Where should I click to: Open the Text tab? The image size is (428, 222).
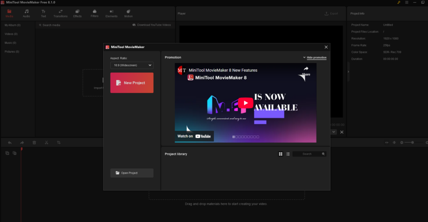click(43, 13)
